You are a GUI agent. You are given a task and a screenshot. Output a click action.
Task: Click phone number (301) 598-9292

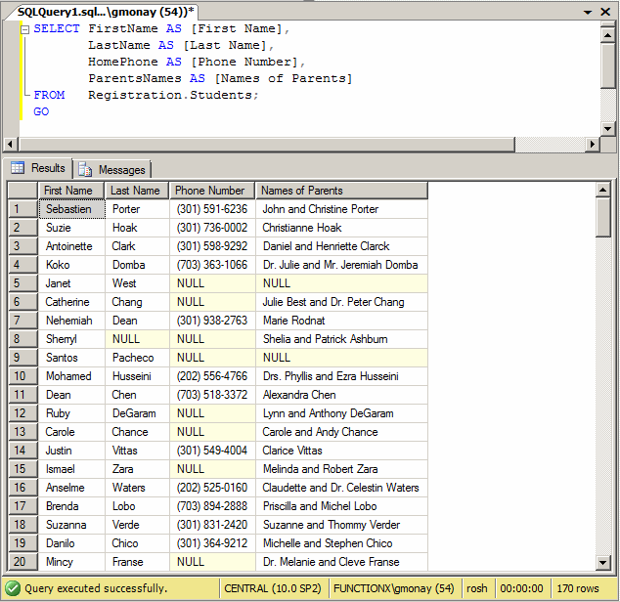(x=213, y=246)
